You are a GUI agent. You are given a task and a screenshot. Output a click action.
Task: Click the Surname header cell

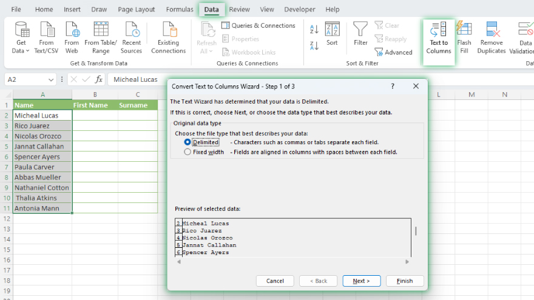[138, 105]
